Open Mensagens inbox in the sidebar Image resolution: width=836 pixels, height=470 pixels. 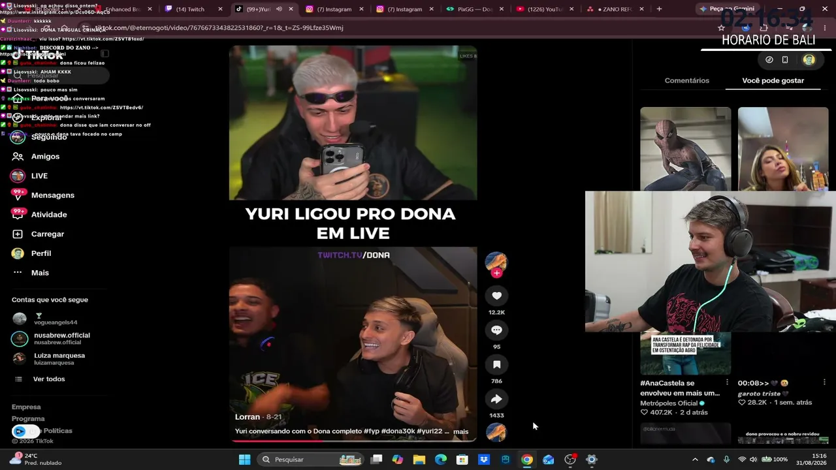(44, 195)
